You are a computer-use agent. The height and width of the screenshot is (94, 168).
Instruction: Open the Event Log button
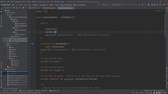(x=148, y=91)
